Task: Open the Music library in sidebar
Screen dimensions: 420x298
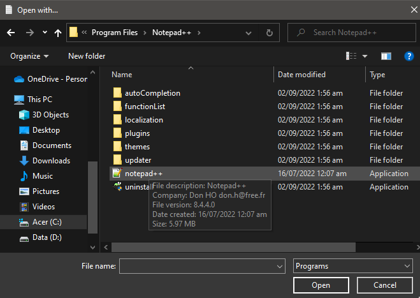Action: pyautogui.click(x=43, y=176)
